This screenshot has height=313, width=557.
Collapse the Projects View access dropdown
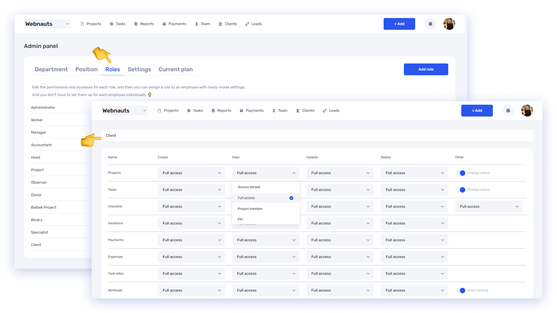tap(265, 173)
